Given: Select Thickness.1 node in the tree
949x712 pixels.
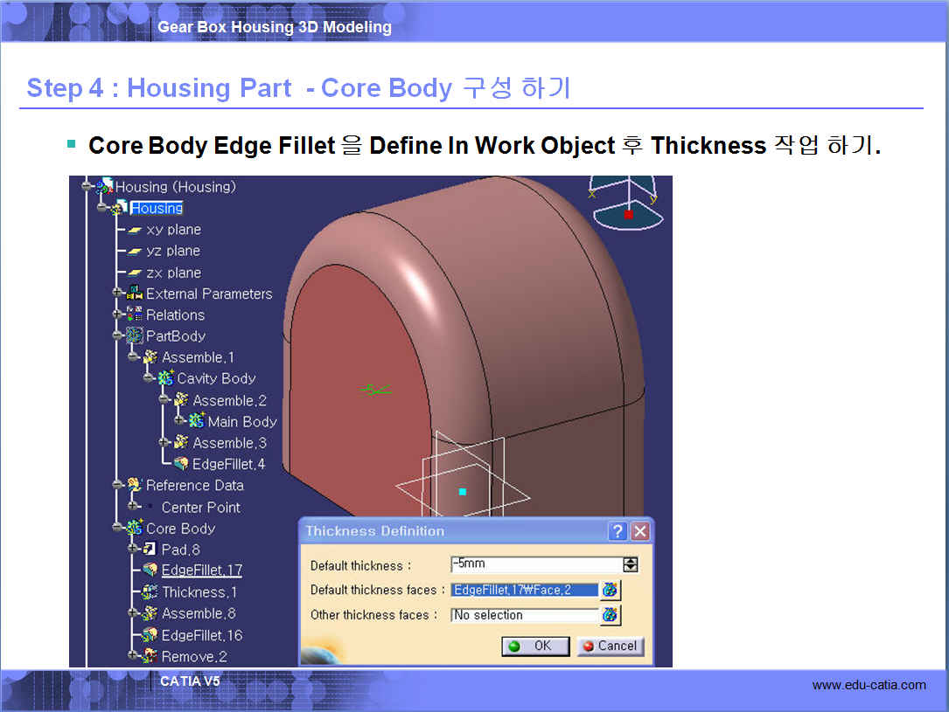Looking at the screenshot, I should (199, 592).
